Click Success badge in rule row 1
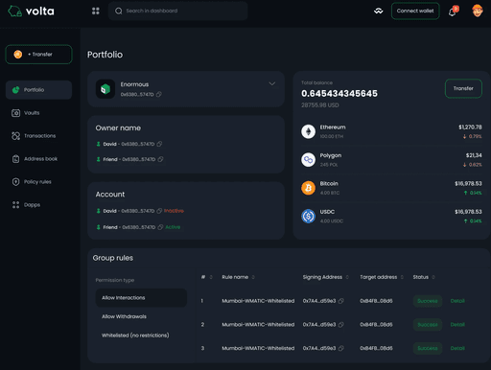Viewport: 491px width, 370px height. (428, 301)
